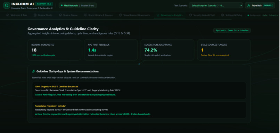Click the bar chart icon beside Governance Analytics
This screenshot has height=133, width=280.
pyautogui.click(x=158, y=15)
